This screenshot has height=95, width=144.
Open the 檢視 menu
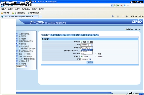pos(17,9)
